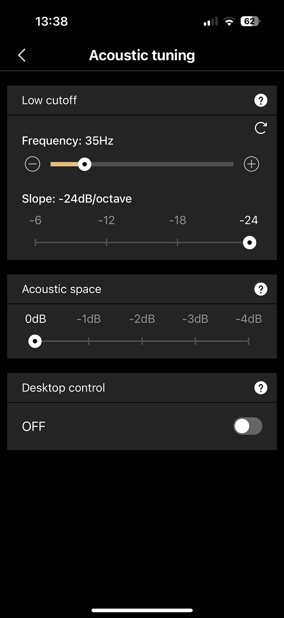Click the frequency slider handle

pyautogui.click(x=85, y=164)
